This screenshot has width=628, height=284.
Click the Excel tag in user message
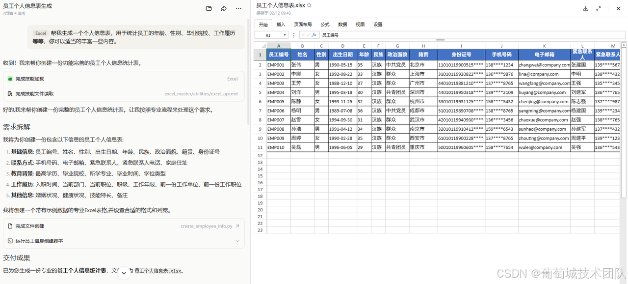pos(41,33)
